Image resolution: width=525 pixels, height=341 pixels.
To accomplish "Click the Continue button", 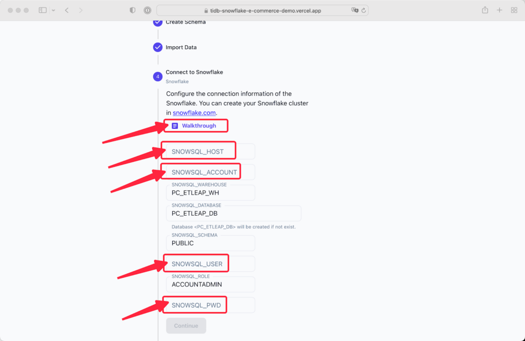I will (x=186, y=326).
